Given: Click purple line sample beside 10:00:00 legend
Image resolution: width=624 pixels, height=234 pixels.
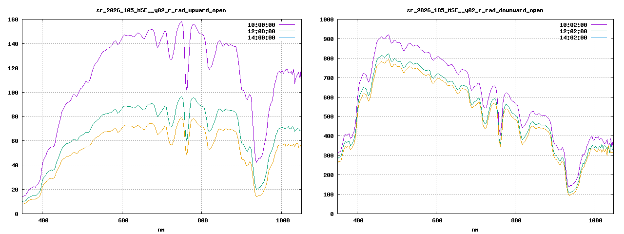Looking at the screenshot, I should [287, 25].
